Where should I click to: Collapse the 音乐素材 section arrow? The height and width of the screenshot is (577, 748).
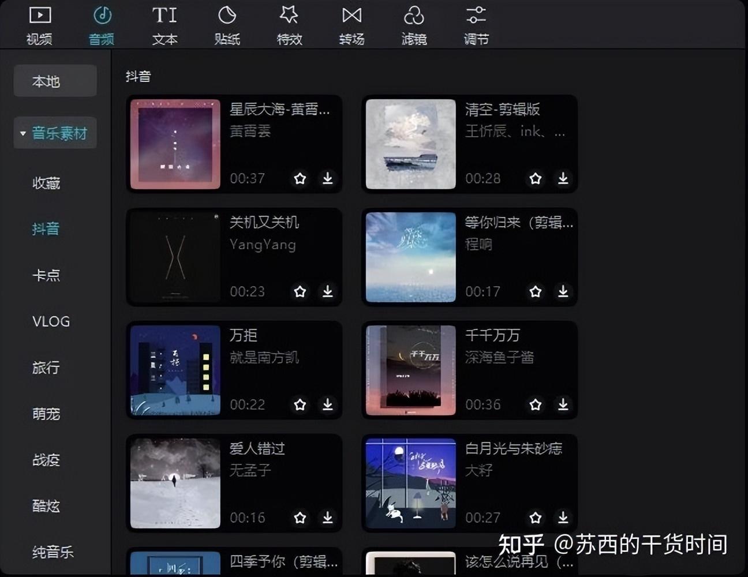point(23,133)
